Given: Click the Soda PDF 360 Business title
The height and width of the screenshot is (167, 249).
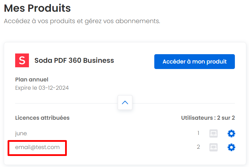Looking at the screenshot, I should click(x=74, y=60).
